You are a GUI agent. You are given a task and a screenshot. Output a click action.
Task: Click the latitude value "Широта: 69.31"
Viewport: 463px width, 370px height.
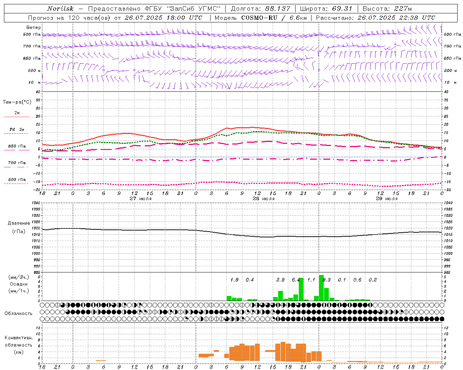(x=326, y=9)
